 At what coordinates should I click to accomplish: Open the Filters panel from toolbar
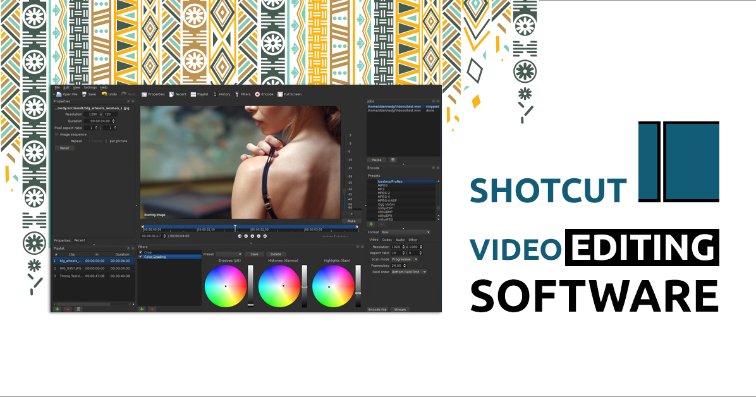(243, 95)
